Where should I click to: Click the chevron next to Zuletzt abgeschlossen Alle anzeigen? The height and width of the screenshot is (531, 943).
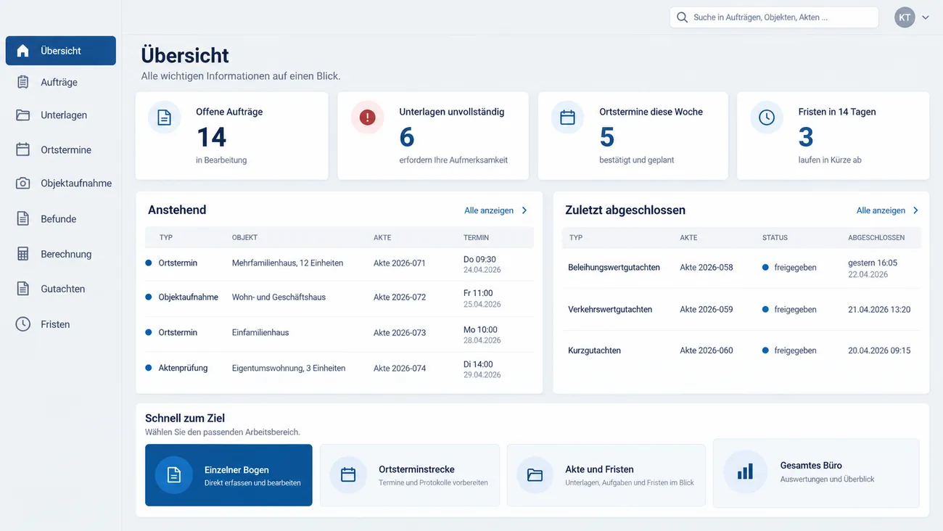point(915,210)
